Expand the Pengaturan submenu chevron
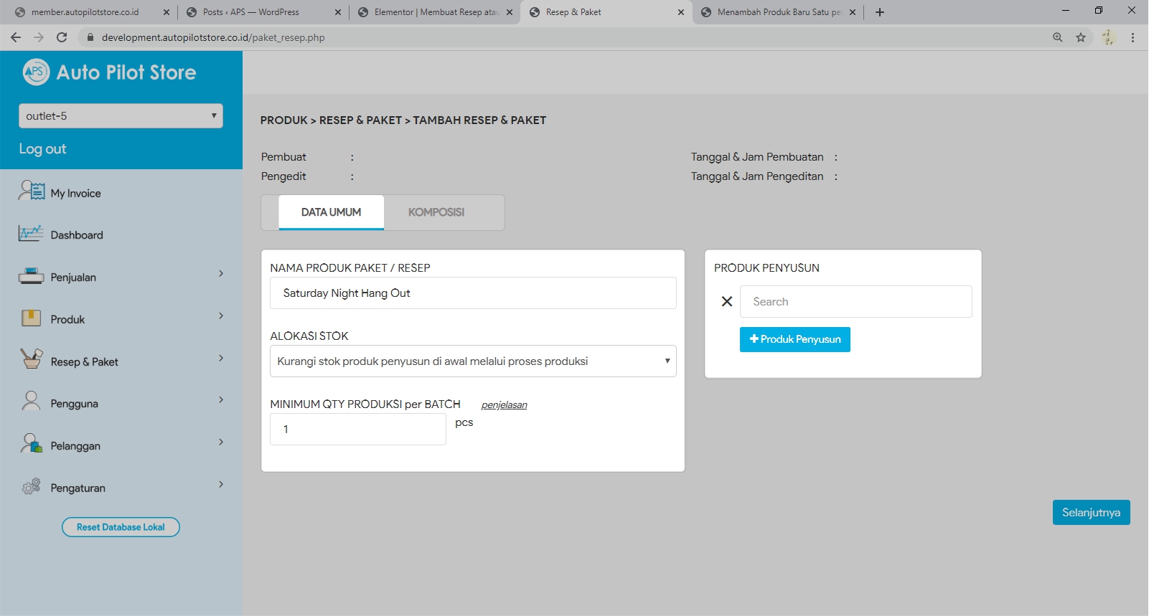1149x616 pixels. 221,485
